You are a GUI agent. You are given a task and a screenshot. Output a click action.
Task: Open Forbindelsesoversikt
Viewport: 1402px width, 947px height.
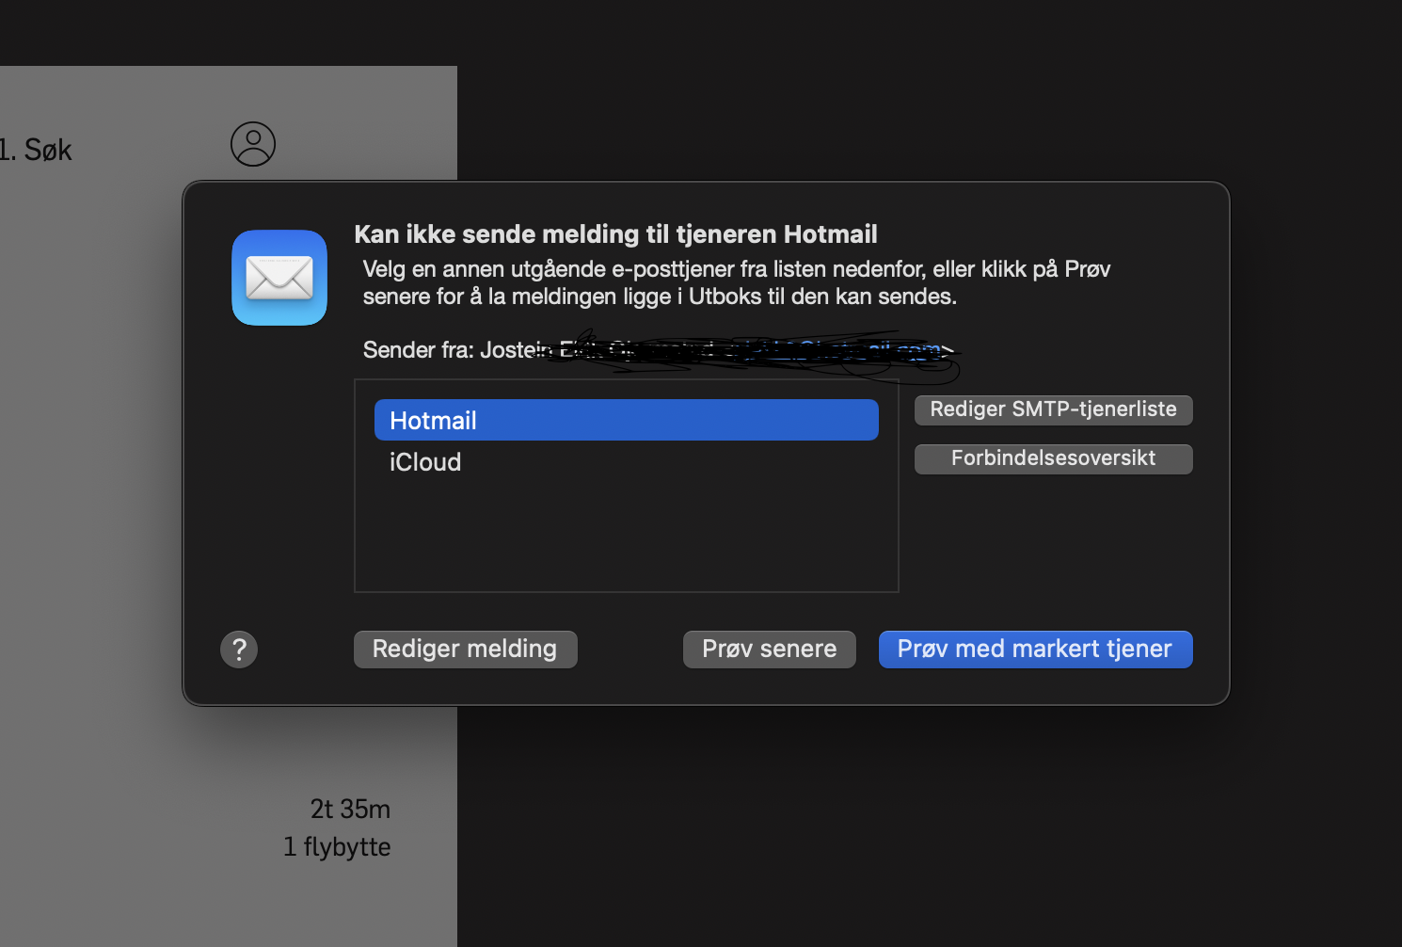tap(1054, 458)
